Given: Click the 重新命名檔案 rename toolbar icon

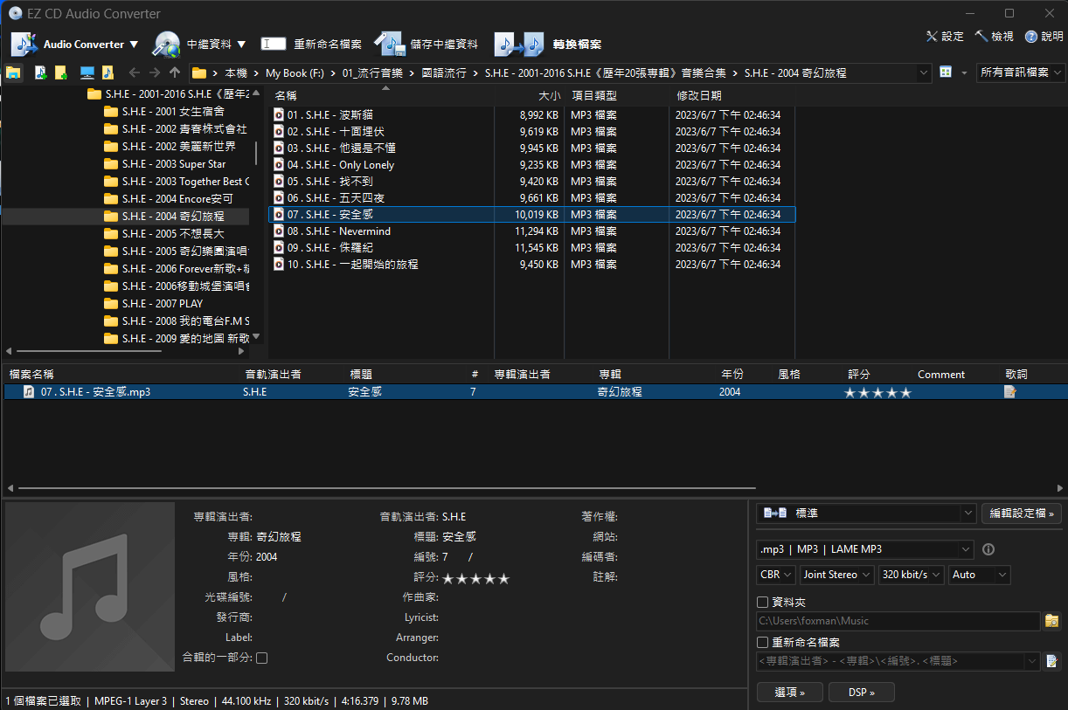Looking at the screenshot, I should [x=274, y=44].
